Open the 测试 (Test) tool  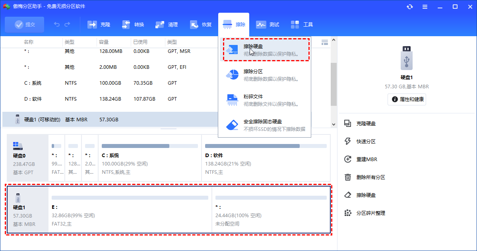coord(268,24)
